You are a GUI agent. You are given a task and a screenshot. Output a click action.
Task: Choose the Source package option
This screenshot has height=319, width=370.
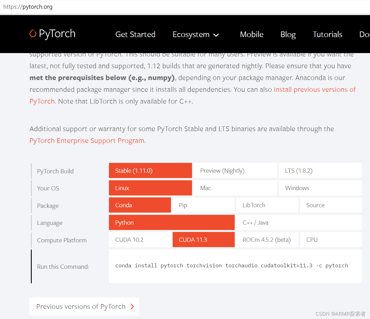pyautogui.click(x=331, y=205)
